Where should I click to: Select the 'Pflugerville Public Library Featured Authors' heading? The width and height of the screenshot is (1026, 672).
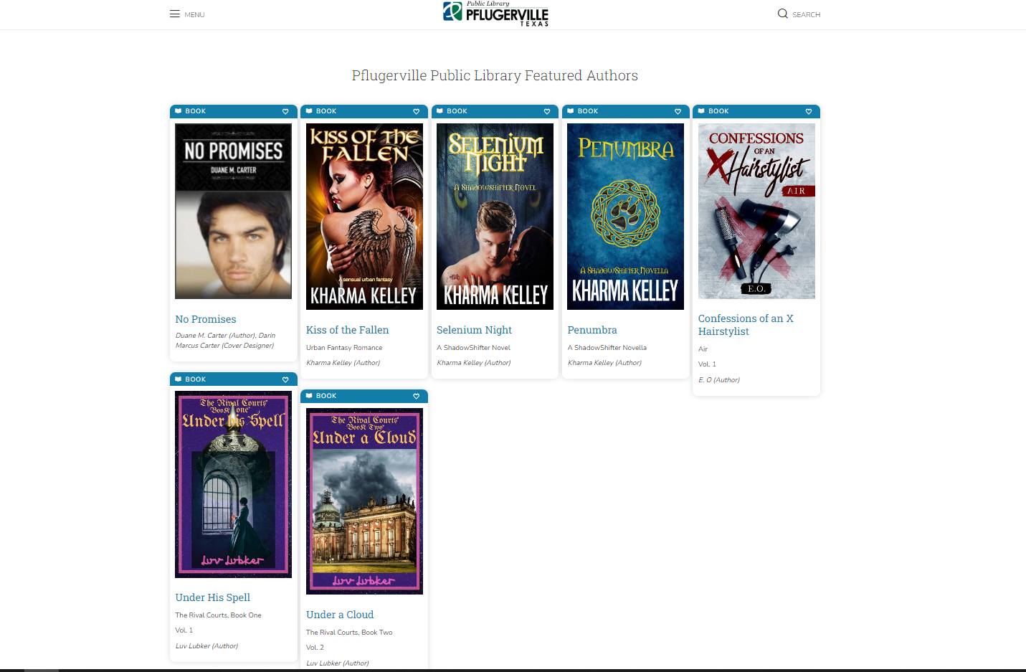pyautogui.click(x=495, y=75)
